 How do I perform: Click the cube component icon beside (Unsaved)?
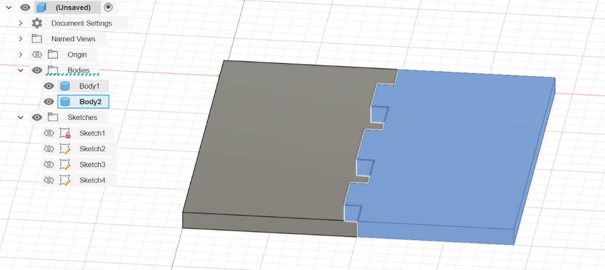coord(42,7)
